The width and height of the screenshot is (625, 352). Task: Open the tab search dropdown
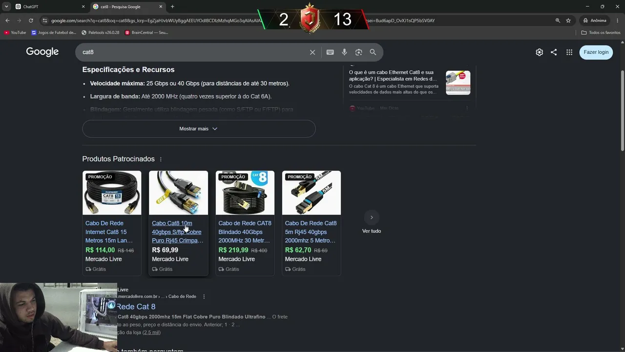pos(6,6)
